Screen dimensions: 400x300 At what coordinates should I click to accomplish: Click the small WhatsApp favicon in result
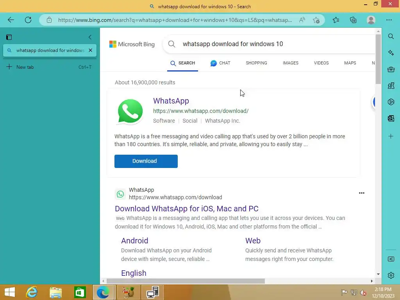click(120, 194)
